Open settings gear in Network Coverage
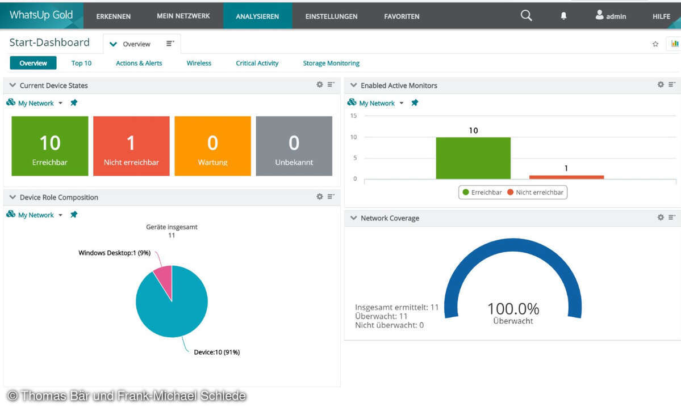 (x=661, y=217)
